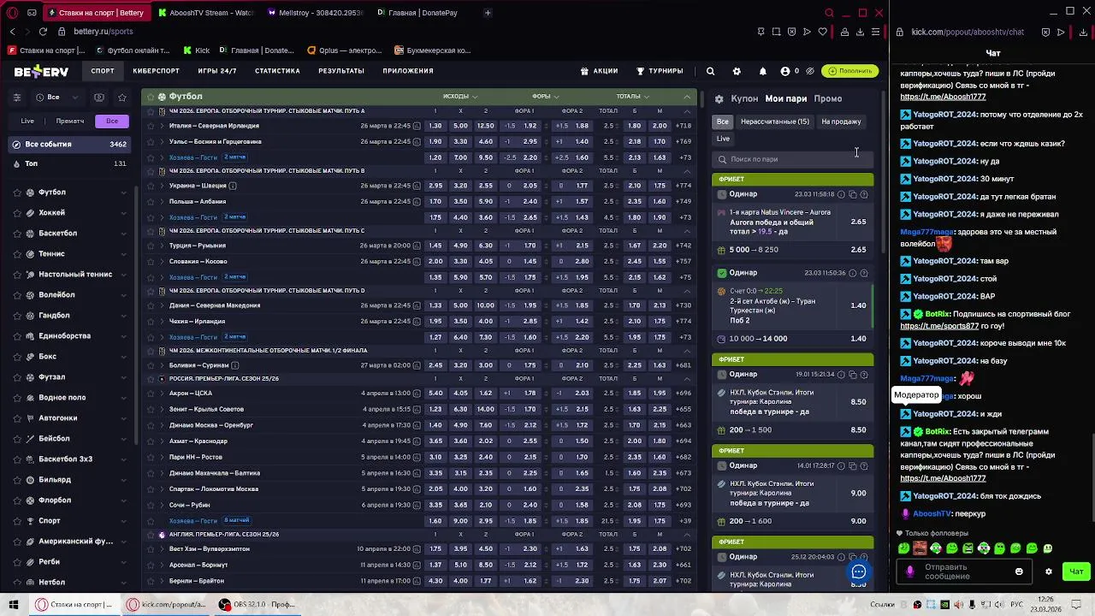Open the Тоталы column dropdown
Viewport: 1095px width, 616px height.
(632, 97)
